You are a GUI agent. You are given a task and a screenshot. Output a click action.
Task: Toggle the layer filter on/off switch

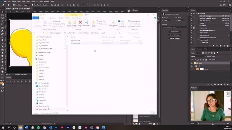pyautogui.click(x=217, y=53)
